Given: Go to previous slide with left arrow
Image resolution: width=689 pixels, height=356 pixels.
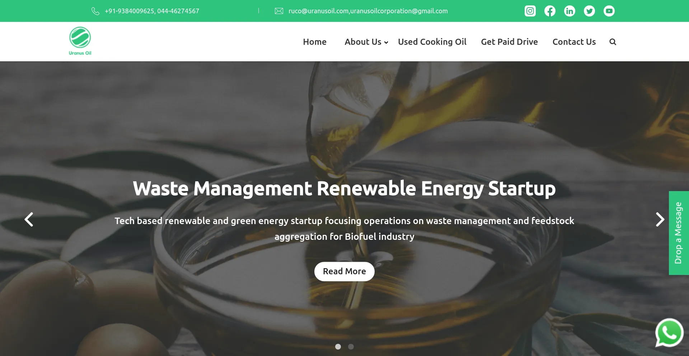Looking at the screenshot, I should tap(29, 219).
